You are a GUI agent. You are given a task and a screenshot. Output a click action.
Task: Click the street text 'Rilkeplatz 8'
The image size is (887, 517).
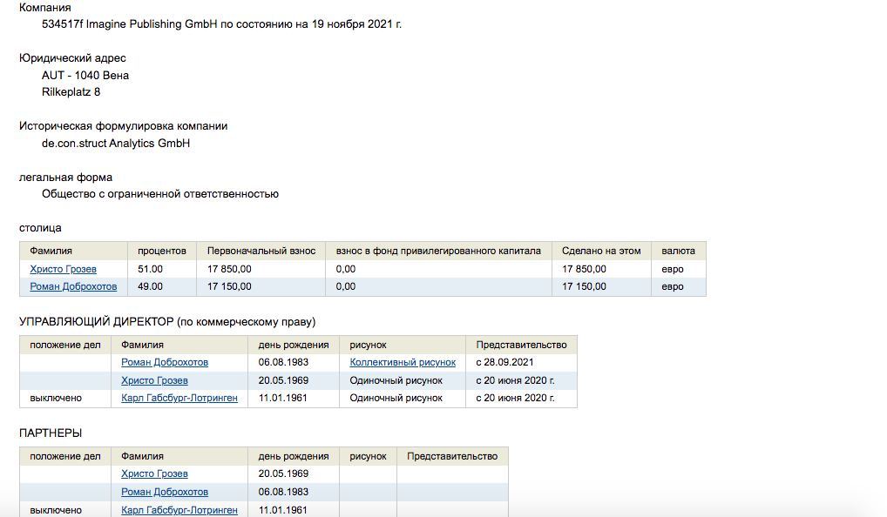click(x=71, y=91)
